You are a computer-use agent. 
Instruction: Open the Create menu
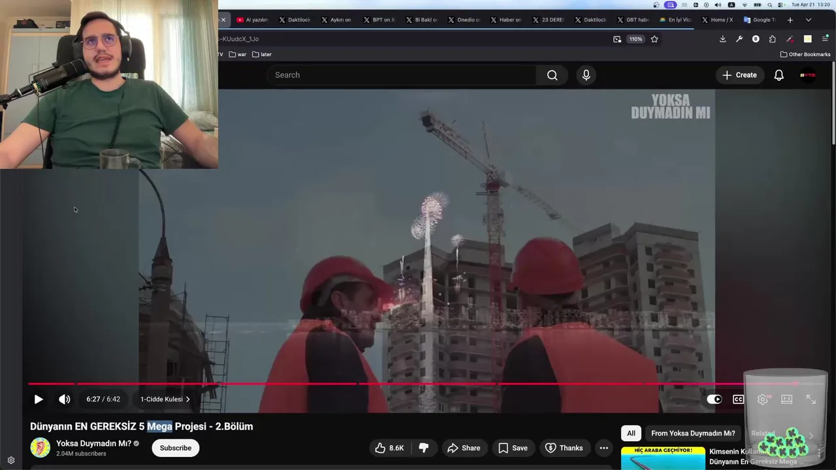click(x=739, y=75)
